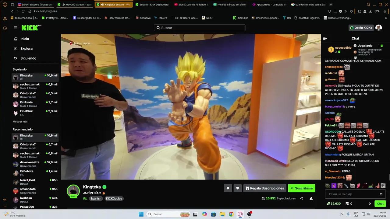Open davooxeneize channel in Recomendado

35,164
